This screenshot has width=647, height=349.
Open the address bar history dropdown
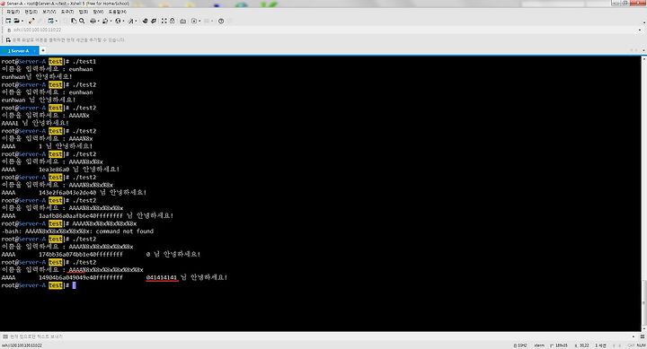click(x=640, y=31)
